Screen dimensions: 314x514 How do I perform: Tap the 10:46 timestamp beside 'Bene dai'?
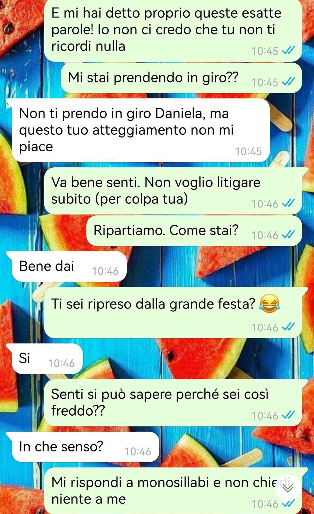(105, 271)
